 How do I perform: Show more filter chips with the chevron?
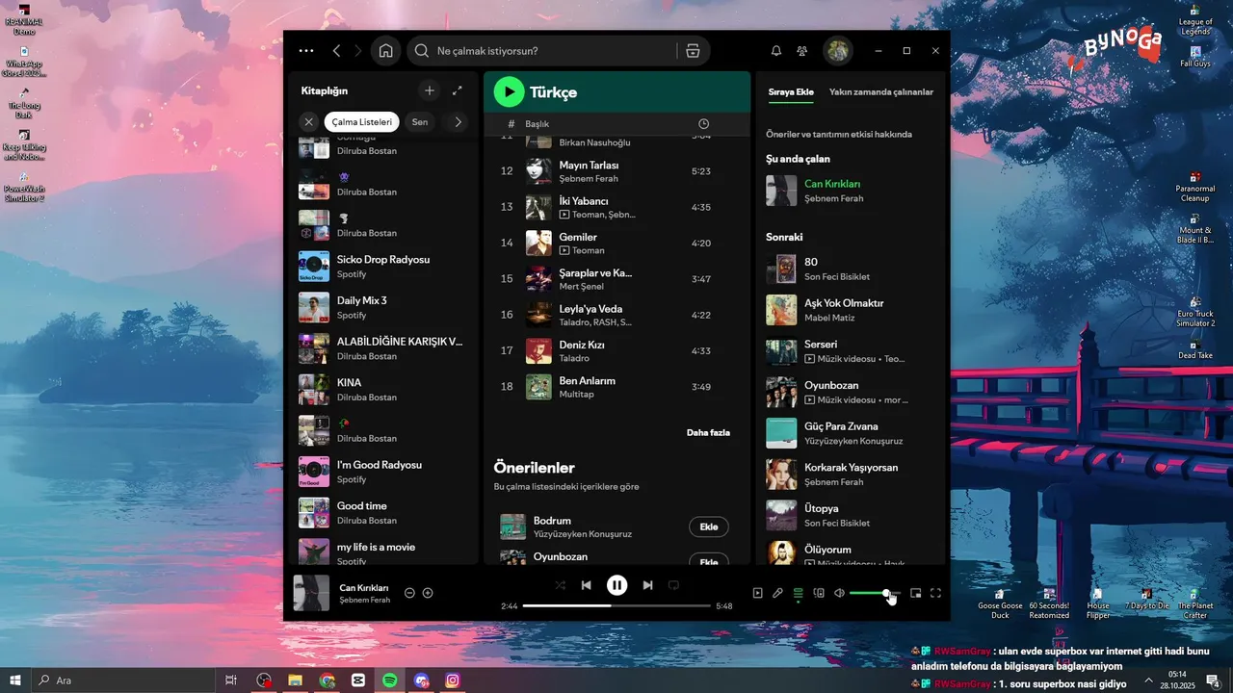point(459,122)
